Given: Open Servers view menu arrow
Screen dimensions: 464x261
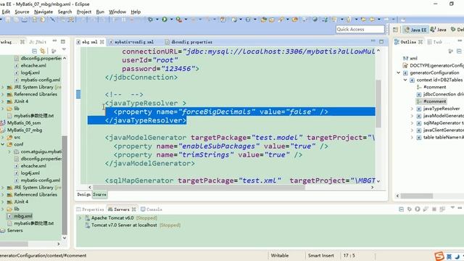Looking at the screenshot, I should (452, 208).
